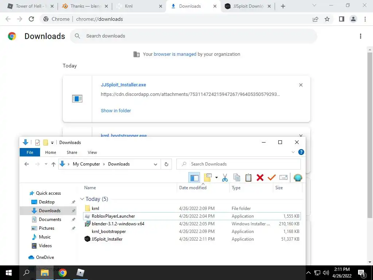373x280 pixels.
Task: Select Documents in the navigation pane
Action: point(50,219)
